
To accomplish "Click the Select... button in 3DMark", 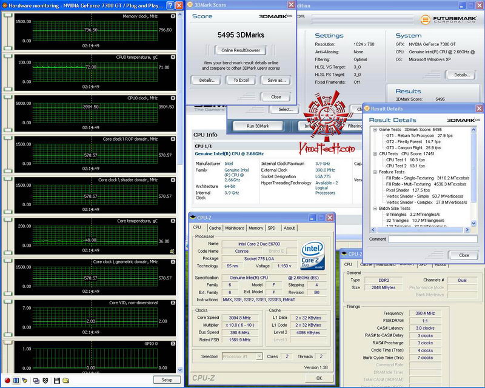I will [286, 110].
